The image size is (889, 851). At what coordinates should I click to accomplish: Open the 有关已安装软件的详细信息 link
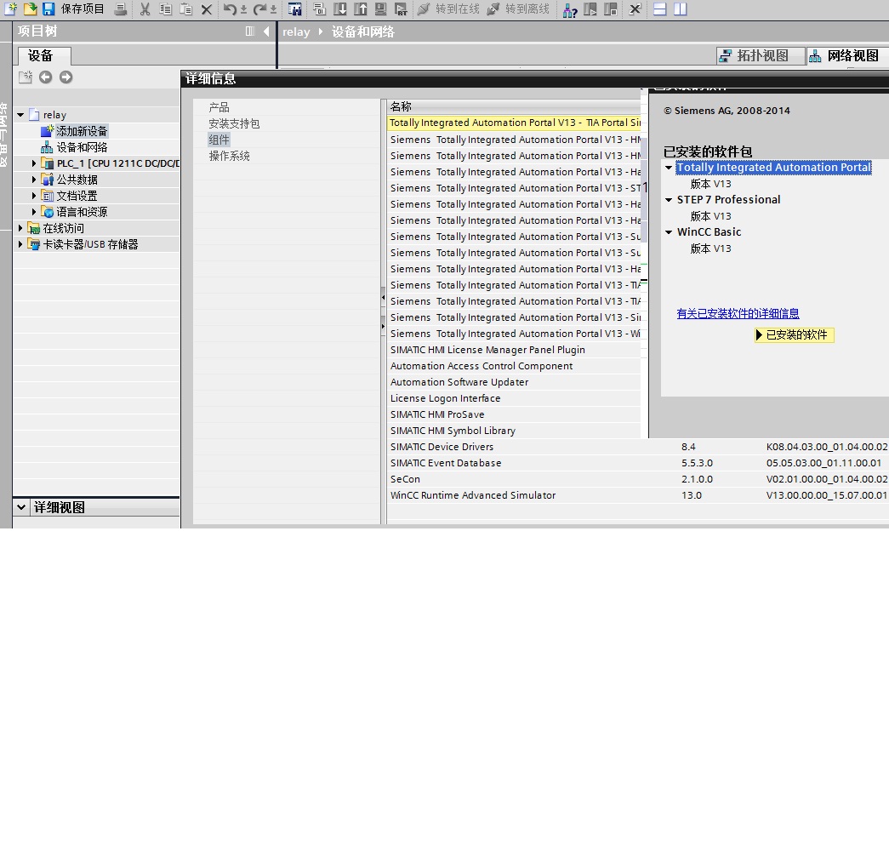pyautogui.click(x=738, y=314)
